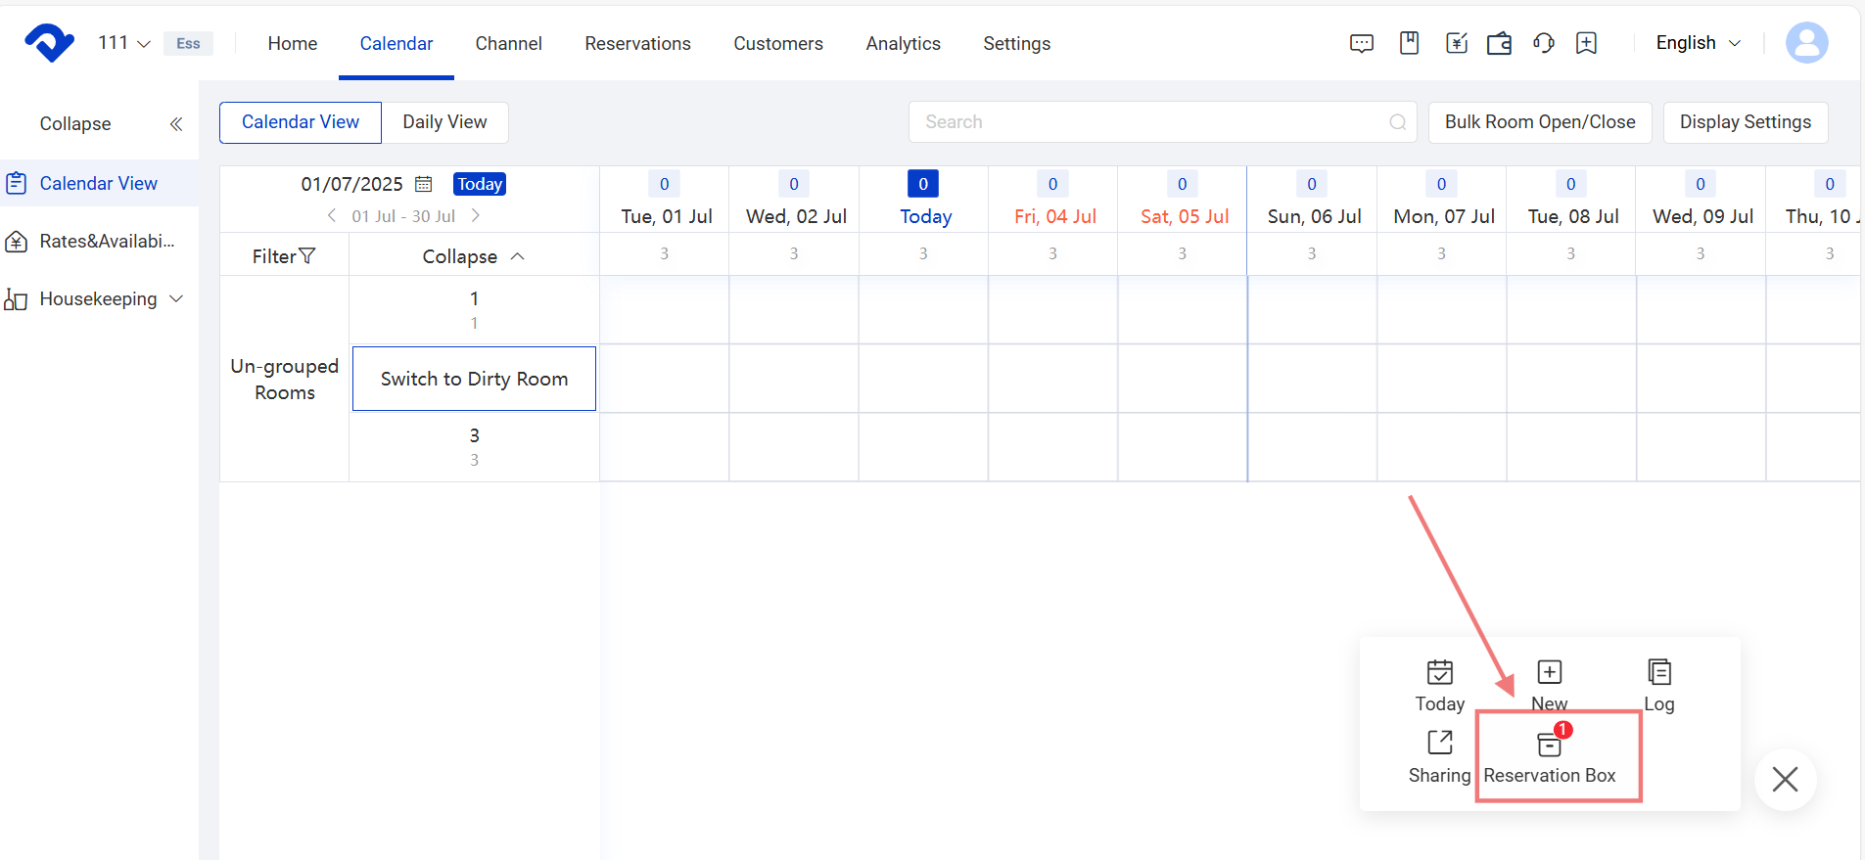Image resolution: width=1865 pixels, height=860 pixels.
Task: Open the wallet icon in header
Action: [1499, 43]
